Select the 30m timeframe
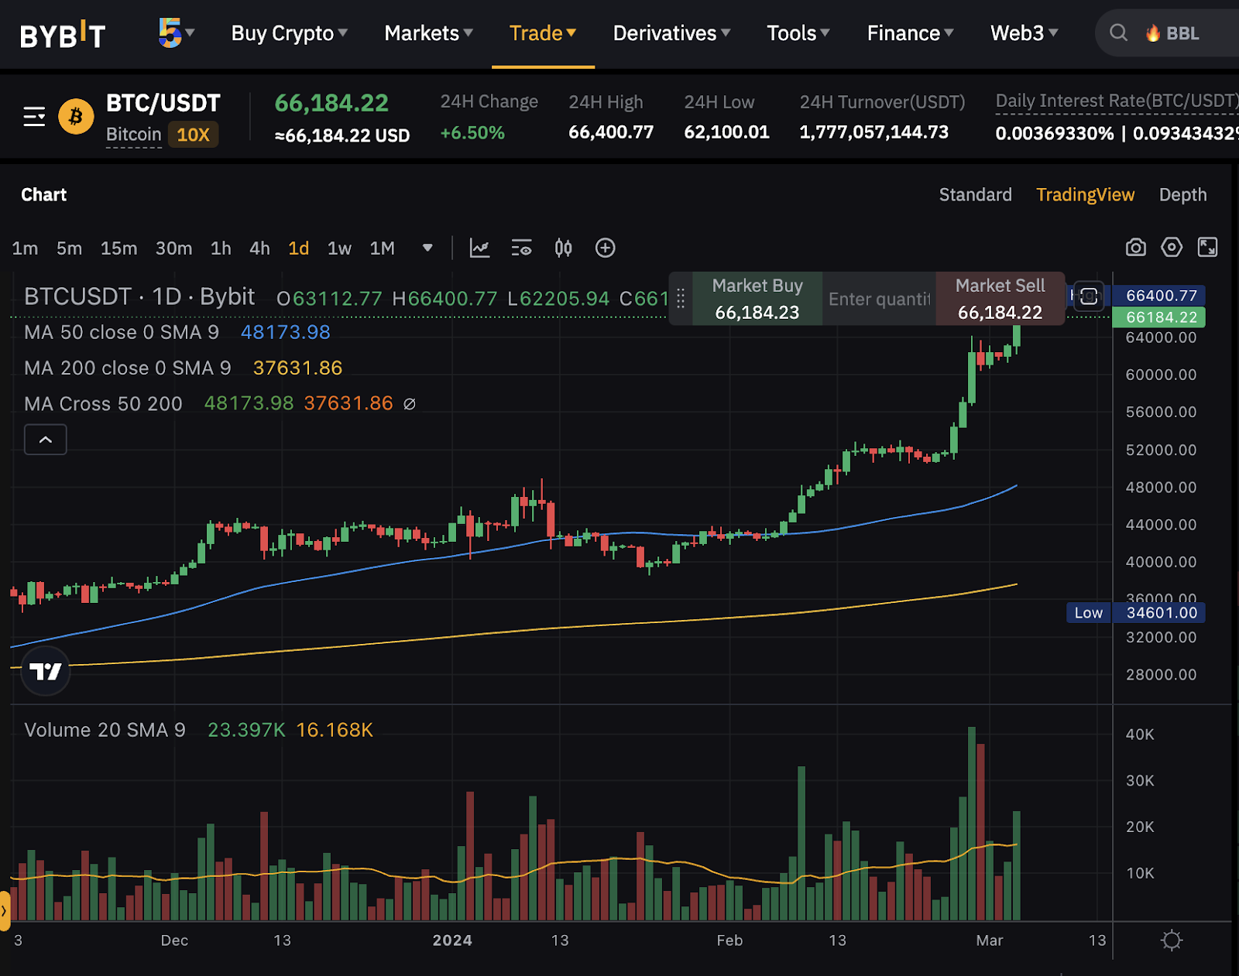The image size is (1239, 976). (x=173, y=248)
